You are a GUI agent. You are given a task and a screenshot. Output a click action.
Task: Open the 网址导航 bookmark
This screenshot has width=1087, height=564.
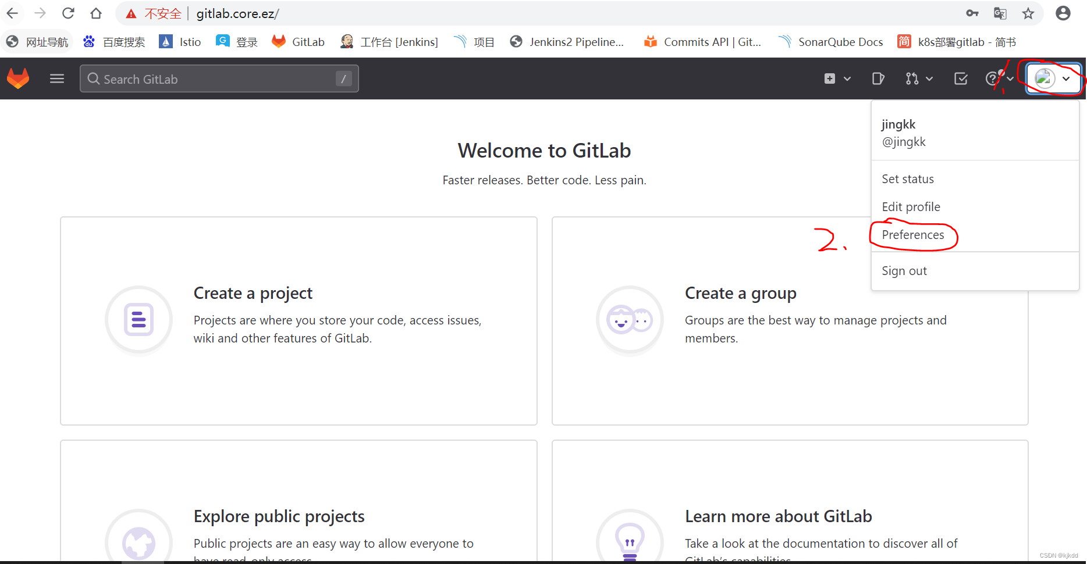[37, 42]
